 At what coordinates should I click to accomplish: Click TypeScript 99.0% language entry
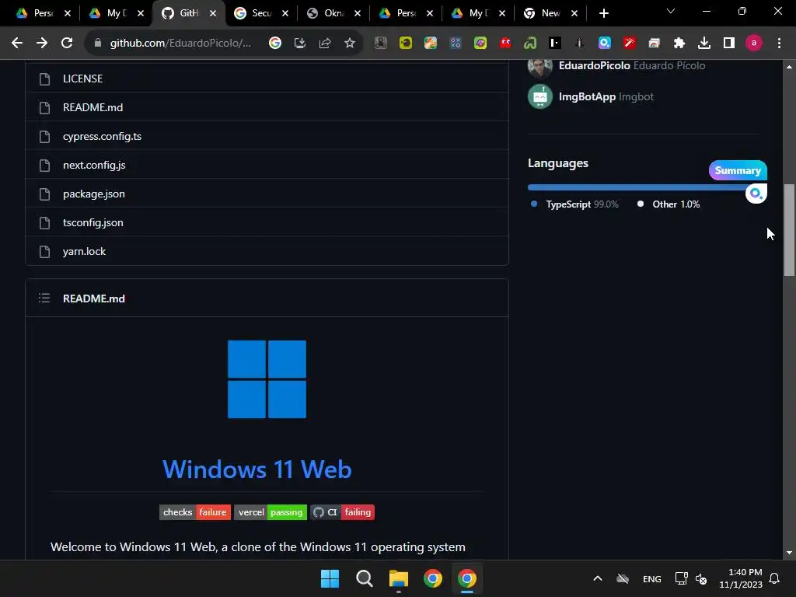click(574, 204)
